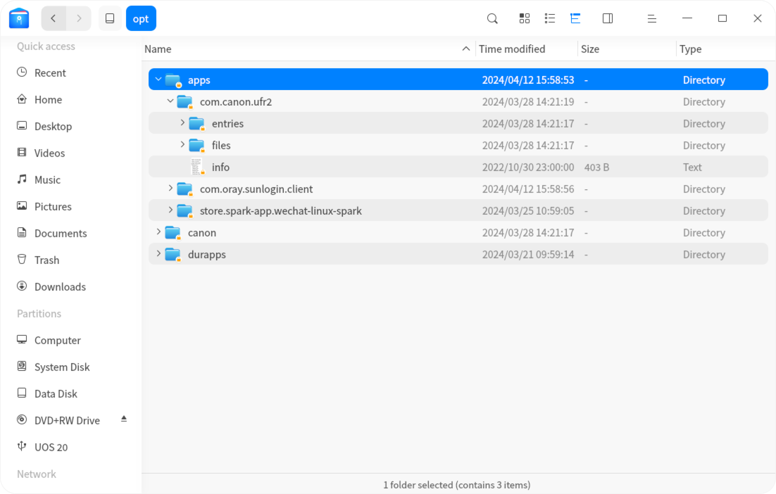Collapse the apps folder tree
The image size is (776, 494).
pos(158,79)
